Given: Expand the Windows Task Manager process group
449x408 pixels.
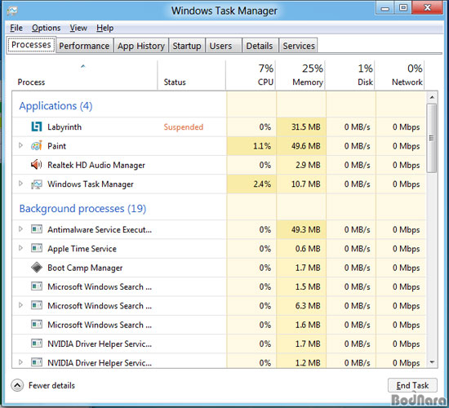Looking at the screenshot, I should [20, 184].
